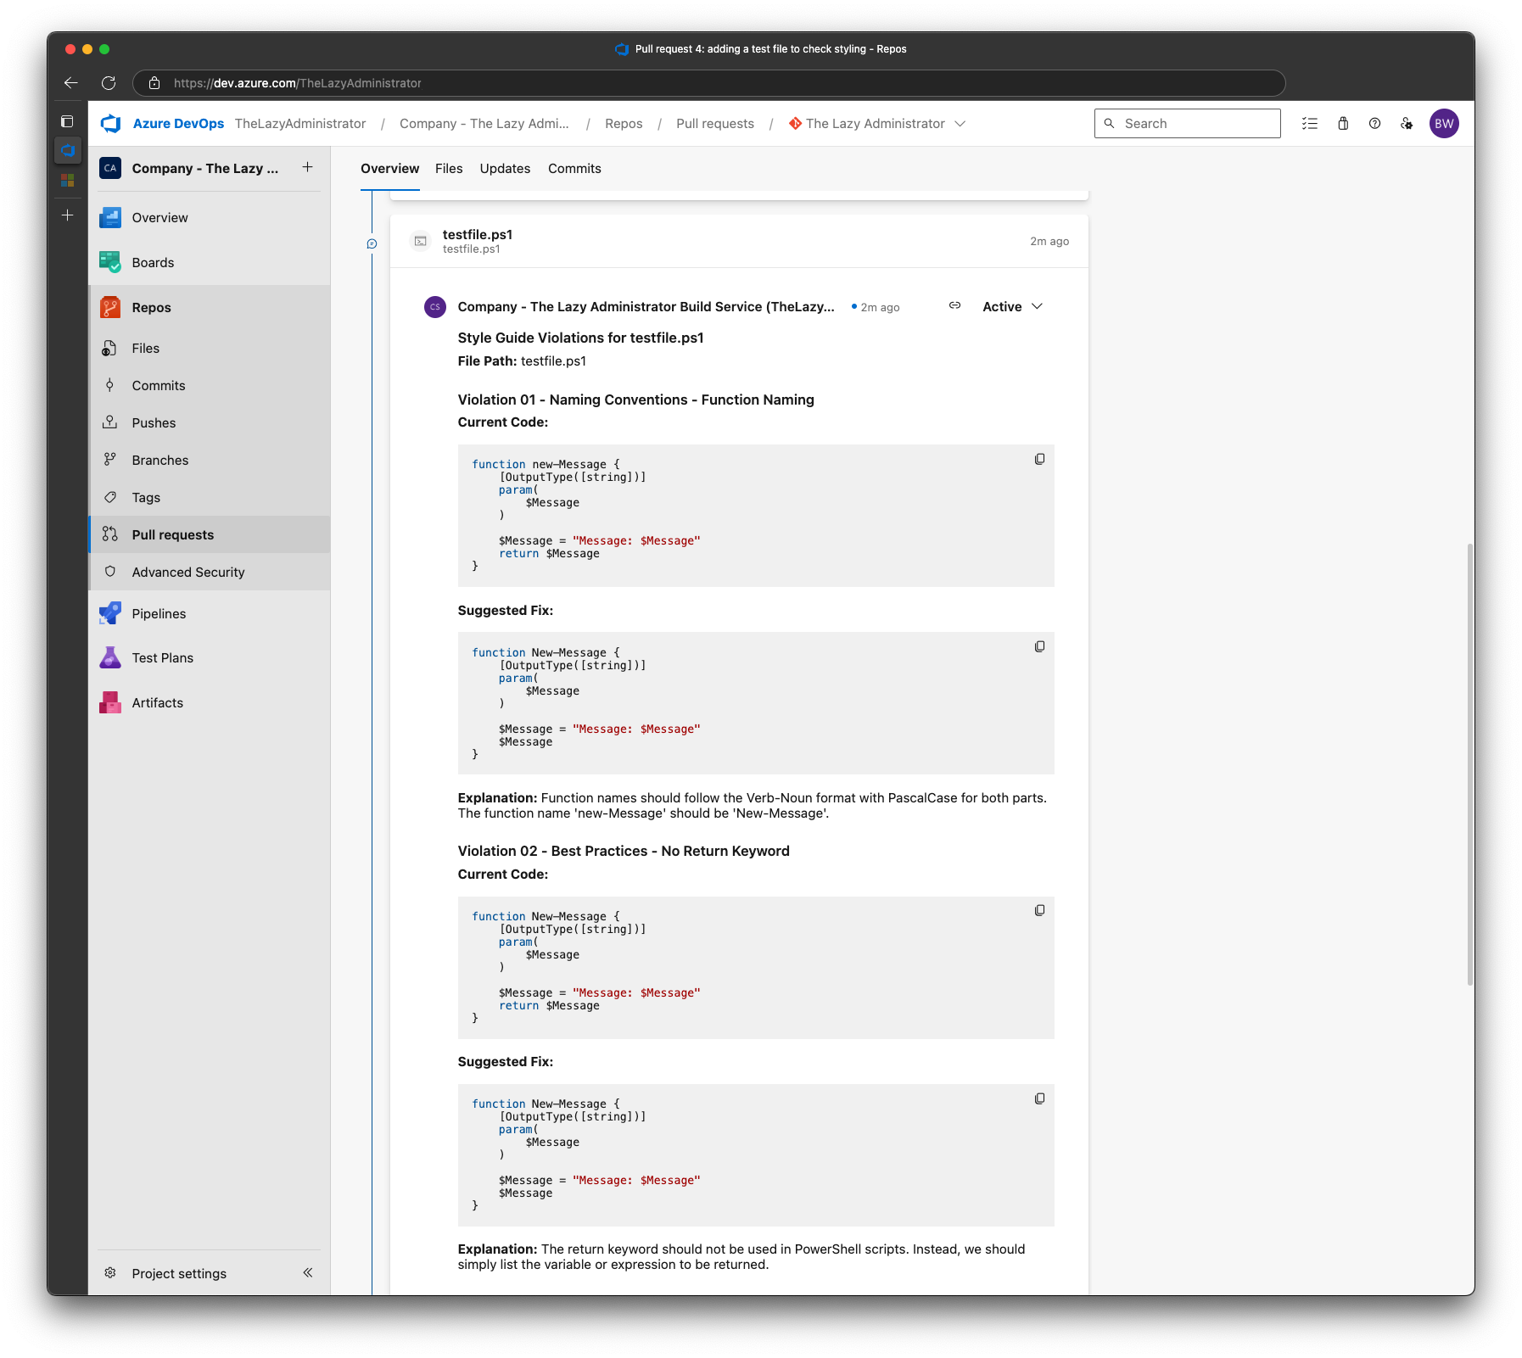This screenshot has width=1522, height=1358.
Task: Click the CS build service avatar
Action: (x=435, y=307)
